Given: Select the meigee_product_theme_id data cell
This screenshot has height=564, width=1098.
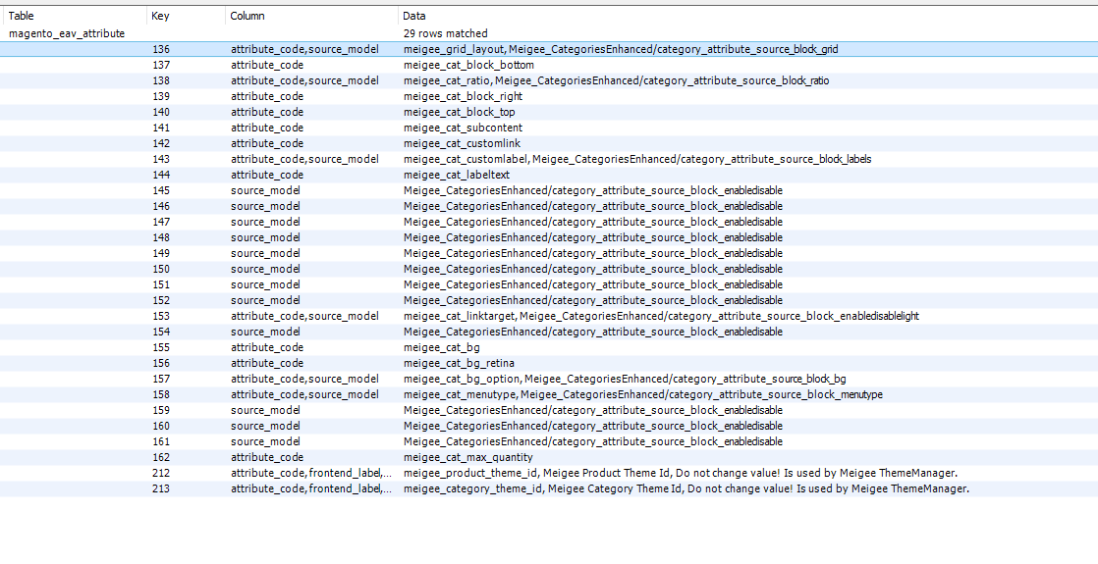Looking at the screenshot, I should [x=680, y=473].
